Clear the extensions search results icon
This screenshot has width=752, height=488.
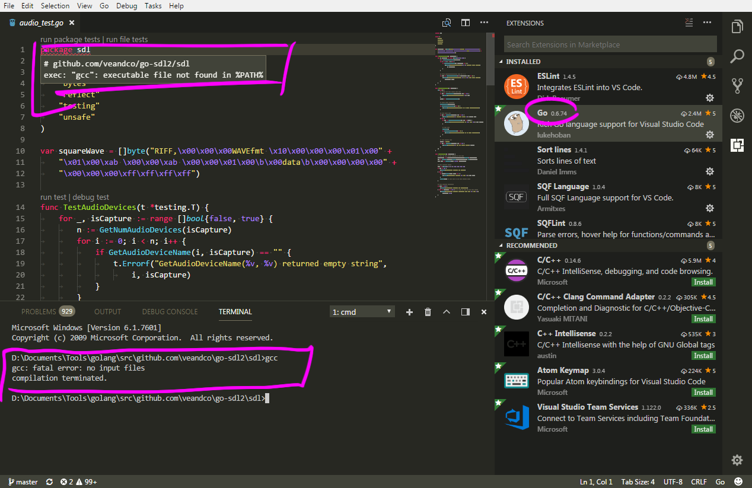(x=689, y=23)
